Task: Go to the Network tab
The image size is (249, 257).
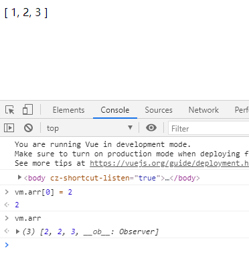Action: click(x=203, y=110)
